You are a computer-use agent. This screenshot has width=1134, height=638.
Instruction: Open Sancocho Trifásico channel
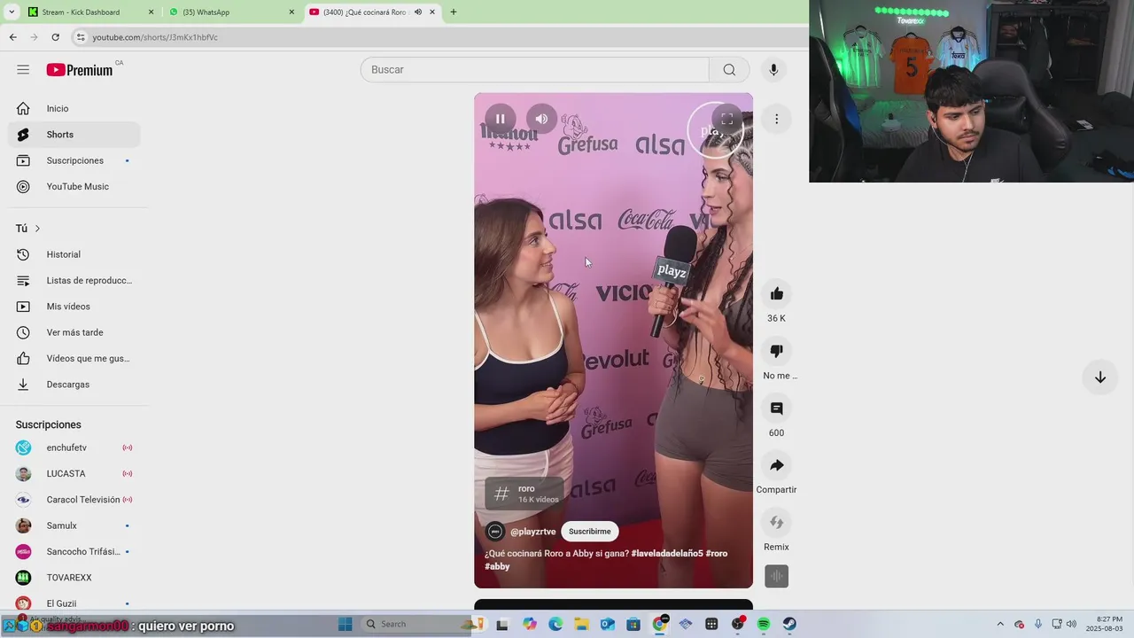click(x=74, y=551)
